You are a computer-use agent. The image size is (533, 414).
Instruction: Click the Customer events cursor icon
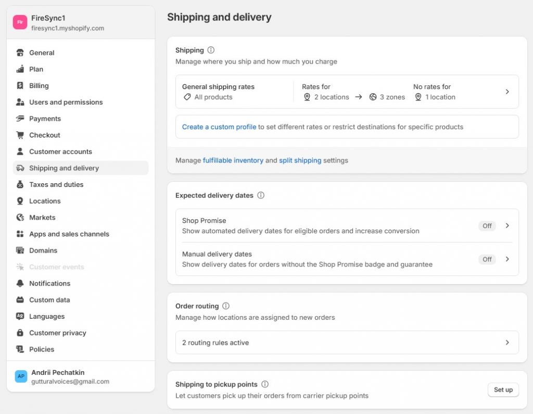click(x=20, y=267)
